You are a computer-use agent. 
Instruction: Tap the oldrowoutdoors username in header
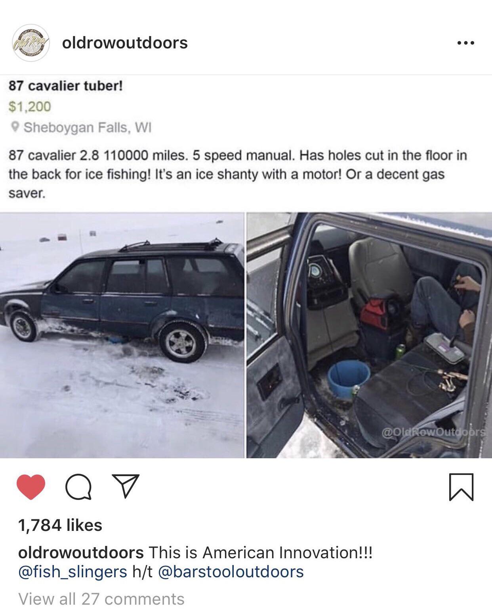click(125, 42)
